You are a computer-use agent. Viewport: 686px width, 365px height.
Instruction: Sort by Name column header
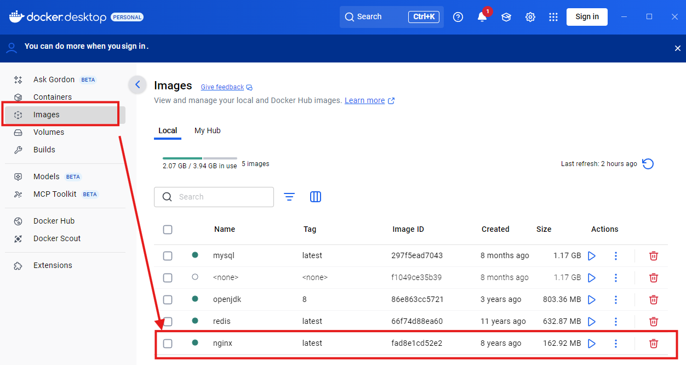[x=225, y=230]
